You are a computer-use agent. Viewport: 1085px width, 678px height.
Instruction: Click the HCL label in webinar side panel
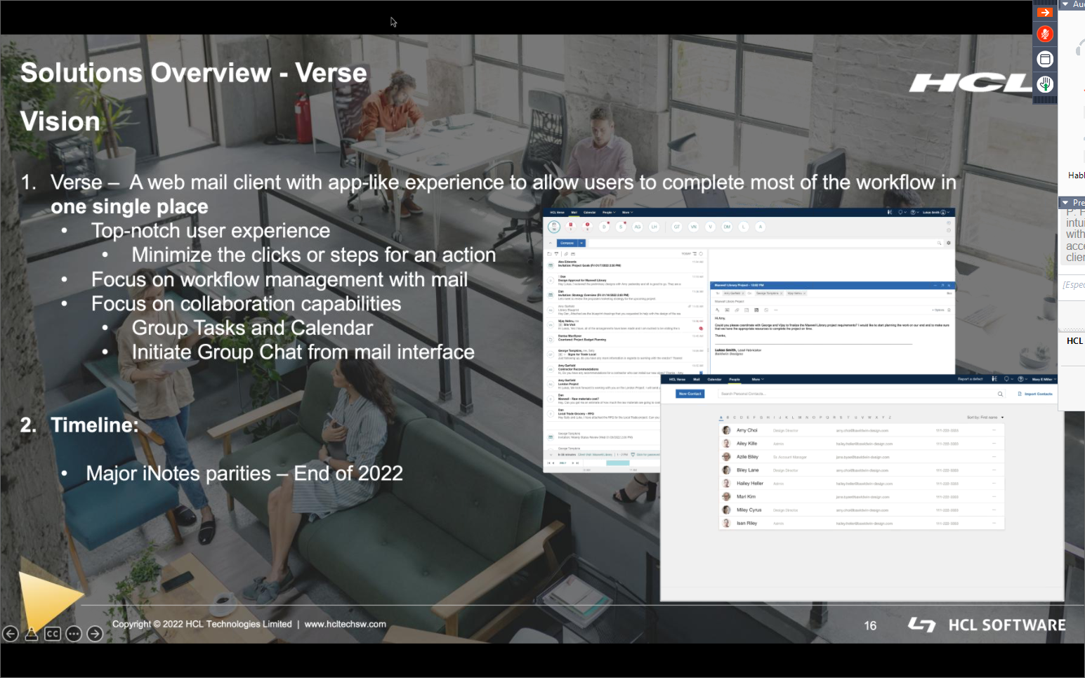[1074, 341]
